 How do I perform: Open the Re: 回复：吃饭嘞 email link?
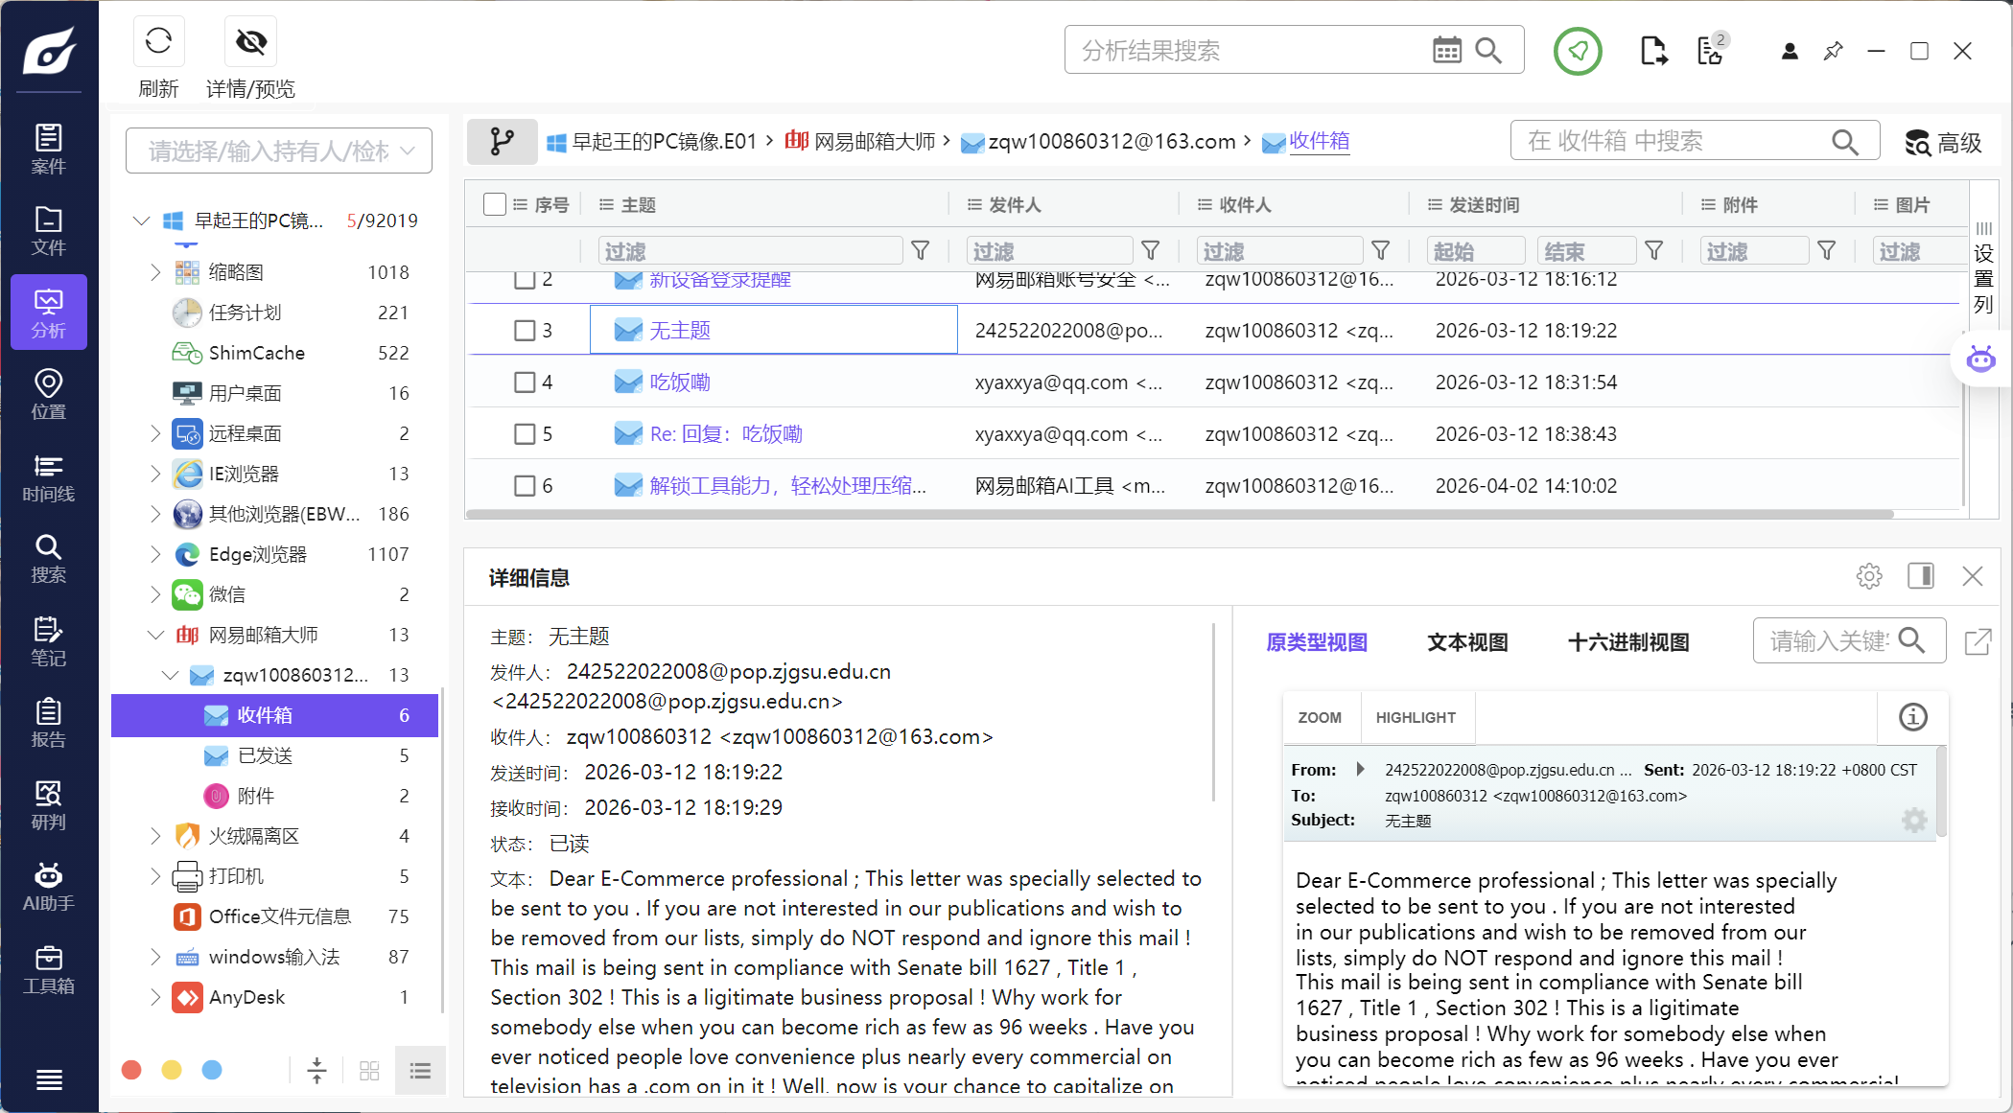[x=725, y=434]
